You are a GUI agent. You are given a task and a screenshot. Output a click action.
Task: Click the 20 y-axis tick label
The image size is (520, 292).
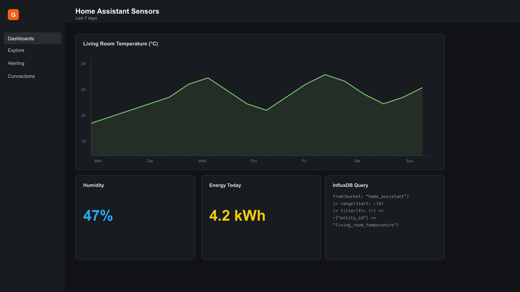pos(84,116)
